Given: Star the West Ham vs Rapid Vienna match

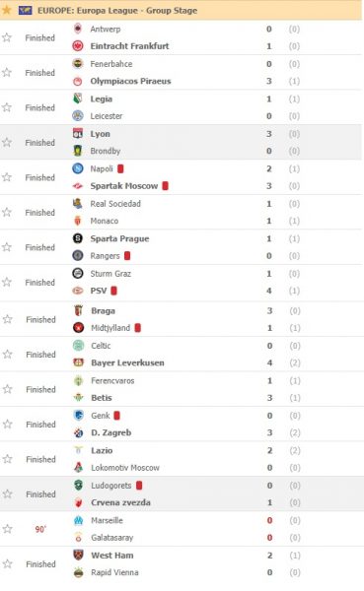Looking at the screenshot, I should coord(8,563).
